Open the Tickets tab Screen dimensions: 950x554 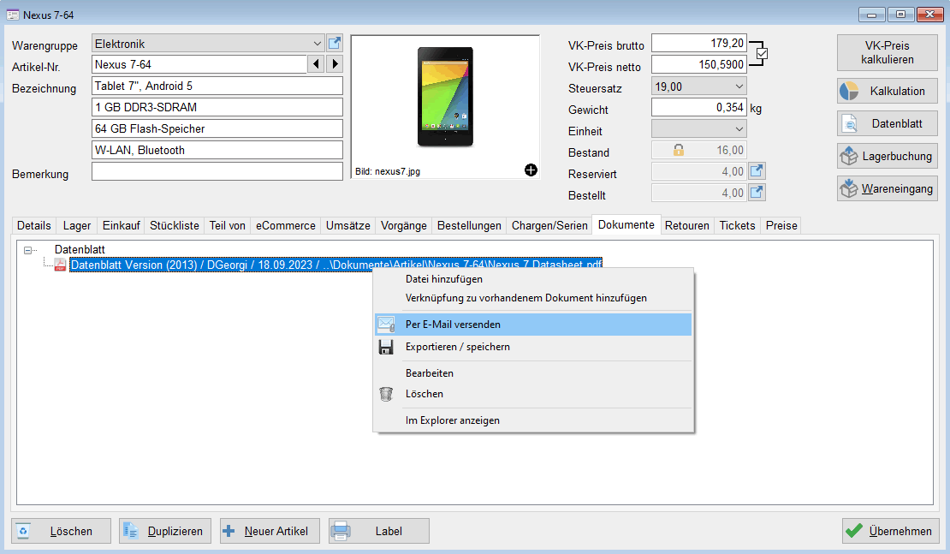(x=738, y=225)
